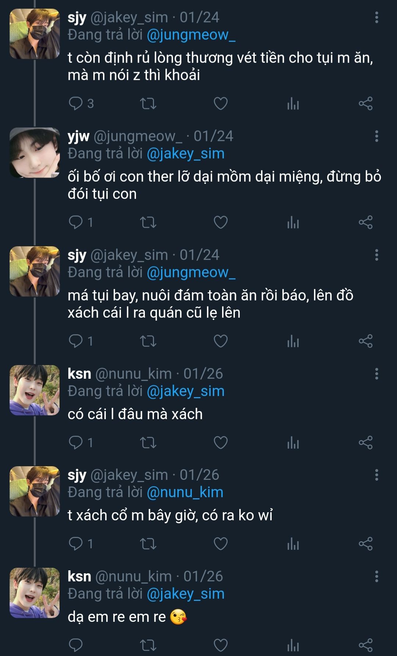Screen dimensions: 397x656
Task: Open the @jakey_sim mention in yjw's reply
Action: coord(185,153)
